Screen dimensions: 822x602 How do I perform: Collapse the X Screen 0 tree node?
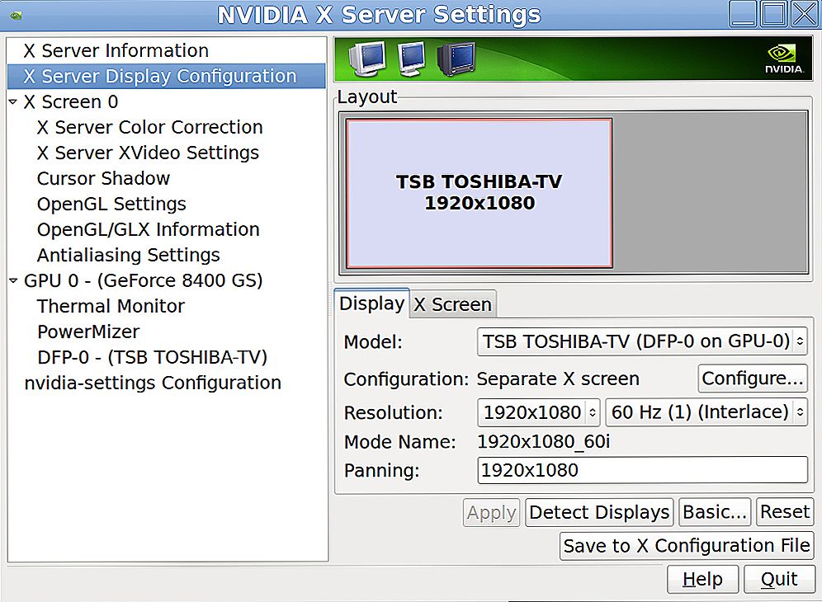(x=13, y=101)
